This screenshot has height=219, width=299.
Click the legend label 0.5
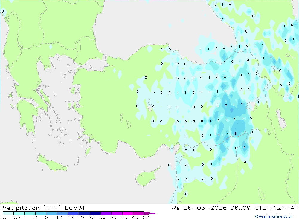[x=16, y=217]
